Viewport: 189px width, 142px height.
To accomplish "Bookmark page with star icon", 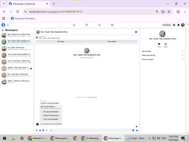I will (169, 12).
